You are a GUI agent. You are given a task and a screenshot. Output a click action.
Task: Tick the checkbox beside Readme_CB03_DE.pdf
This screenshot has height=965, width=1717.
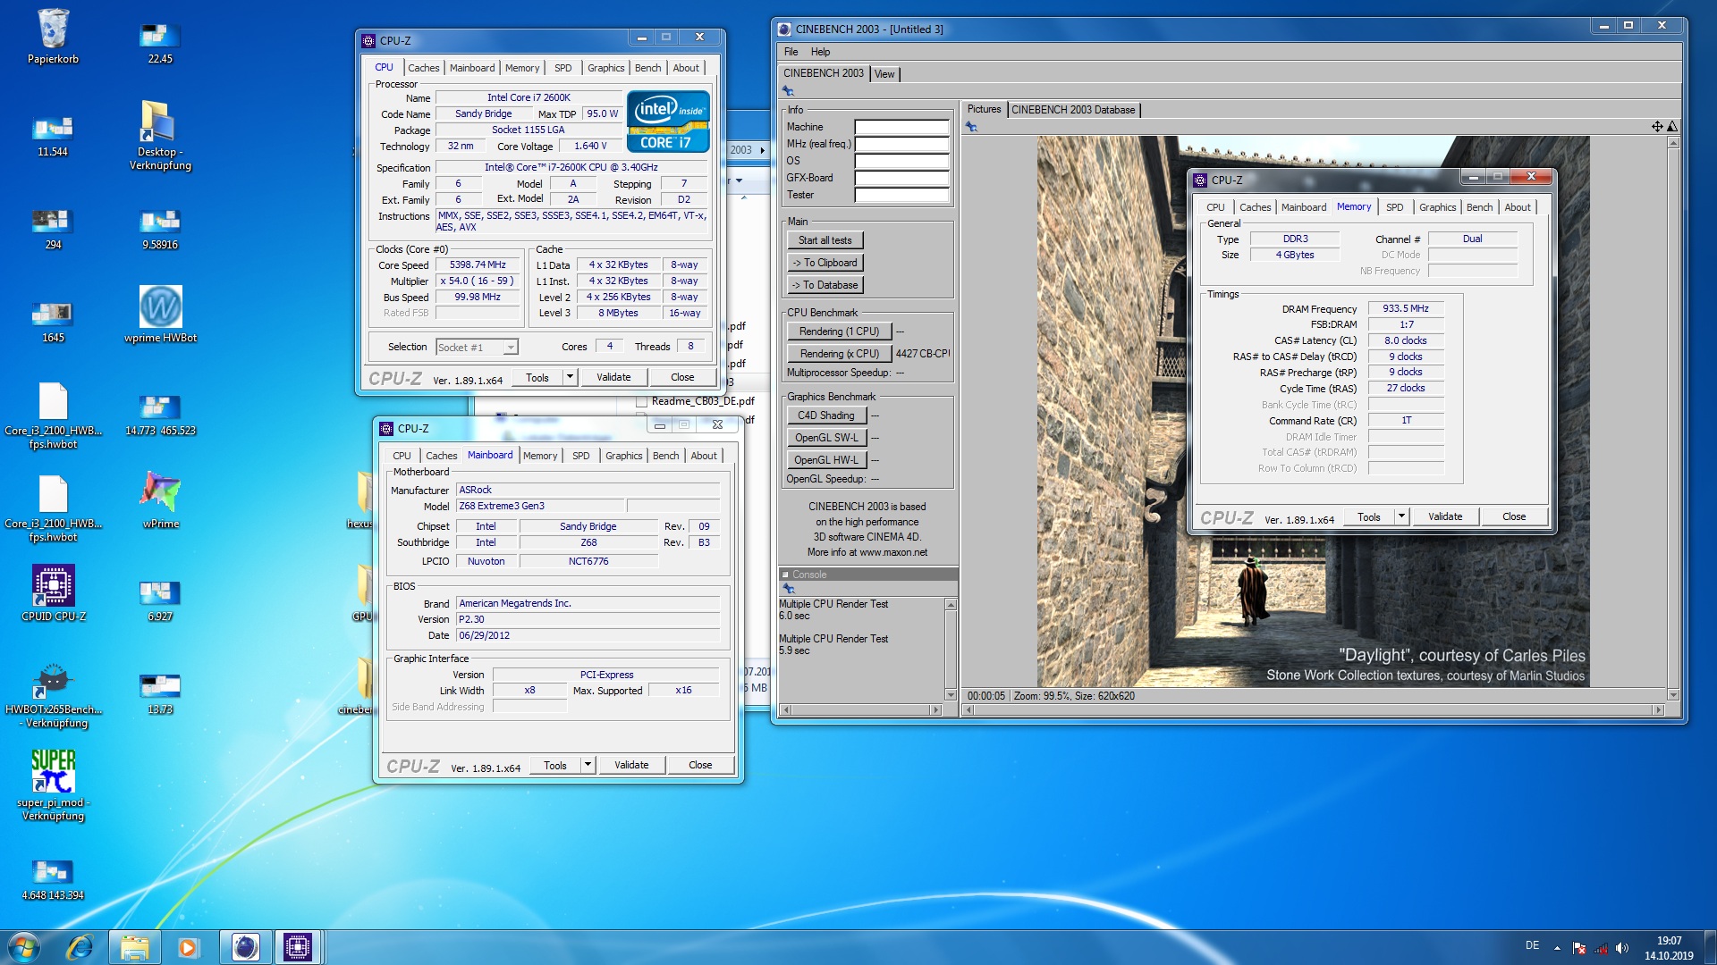[x=641, y=401]
